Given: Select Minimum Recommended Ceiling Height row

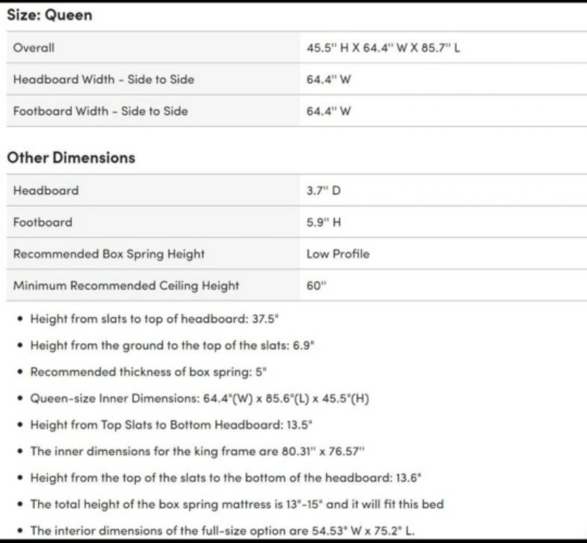Looking at the screenshot, I should (297, 285).
